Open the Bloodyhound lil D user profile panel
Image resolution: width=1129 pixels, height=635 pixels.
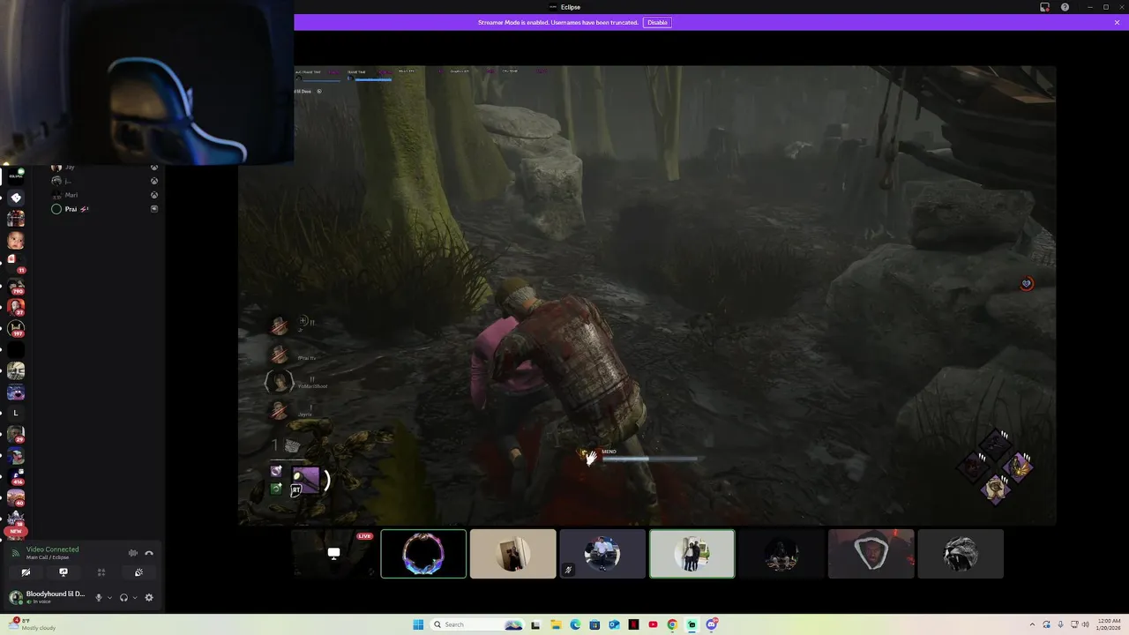[x=48, y=597]
